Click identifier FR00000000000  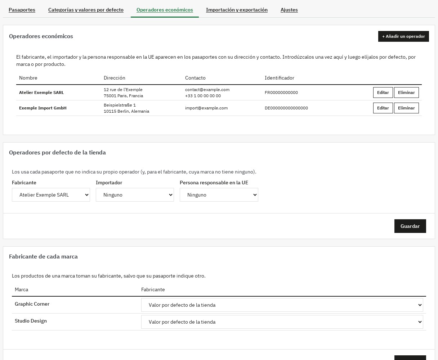281,93
